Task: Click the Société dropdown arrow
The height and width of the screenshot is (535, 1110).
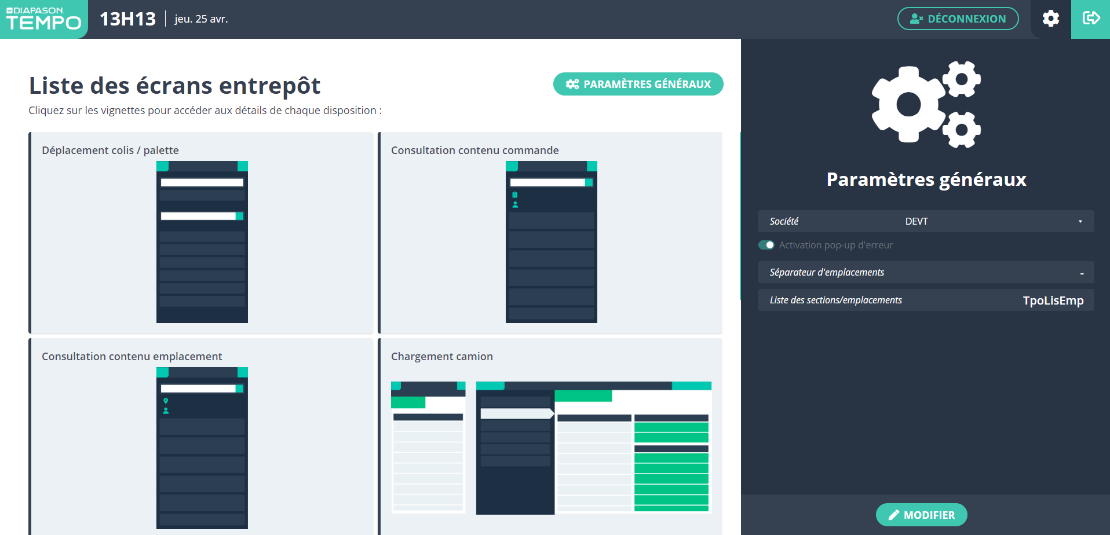Action: pos(1080,221)
